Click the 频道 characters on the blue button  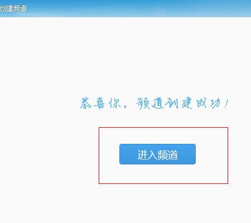pyautogui.click(x=168, y=154)
